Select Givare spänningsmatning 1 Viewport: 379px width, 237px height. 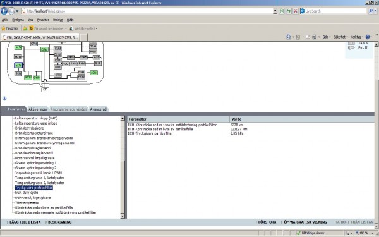coord(35,163)
